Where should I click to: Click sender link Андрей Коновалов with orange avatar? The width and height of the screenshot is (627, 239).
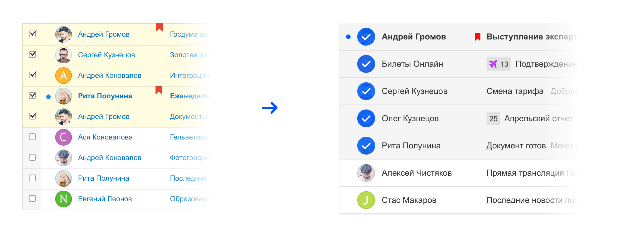109,75
